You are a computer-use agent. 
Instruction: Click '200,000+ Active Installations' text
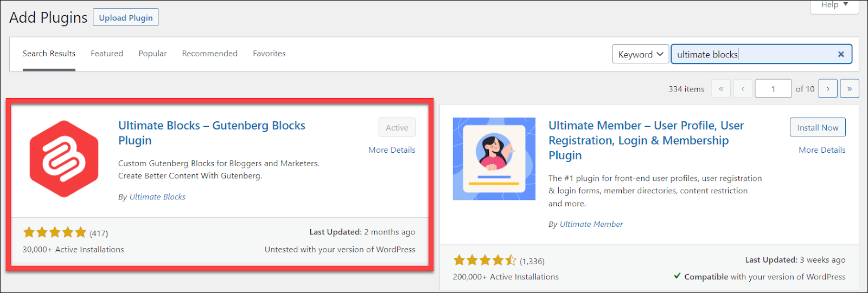[x=506, y=277]
